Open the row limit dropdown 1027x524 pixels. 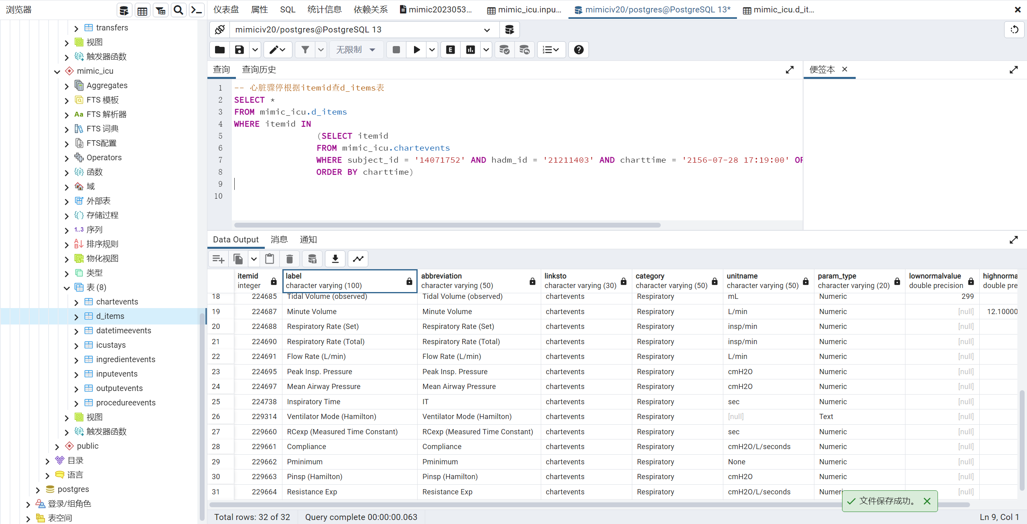pos(356,50)
